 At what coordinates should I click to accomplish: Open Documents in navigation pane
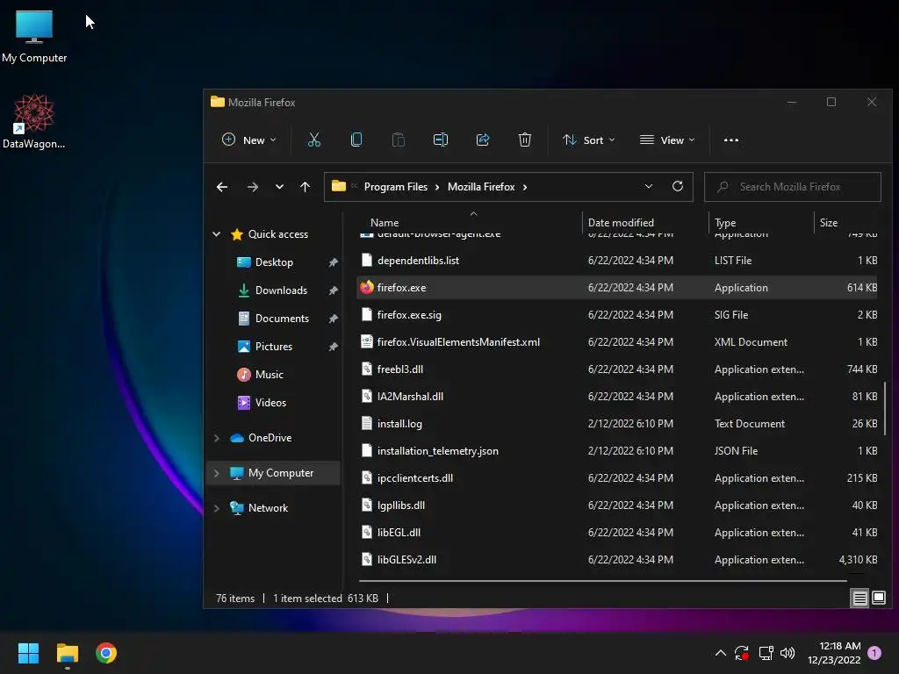click(282, 318)
